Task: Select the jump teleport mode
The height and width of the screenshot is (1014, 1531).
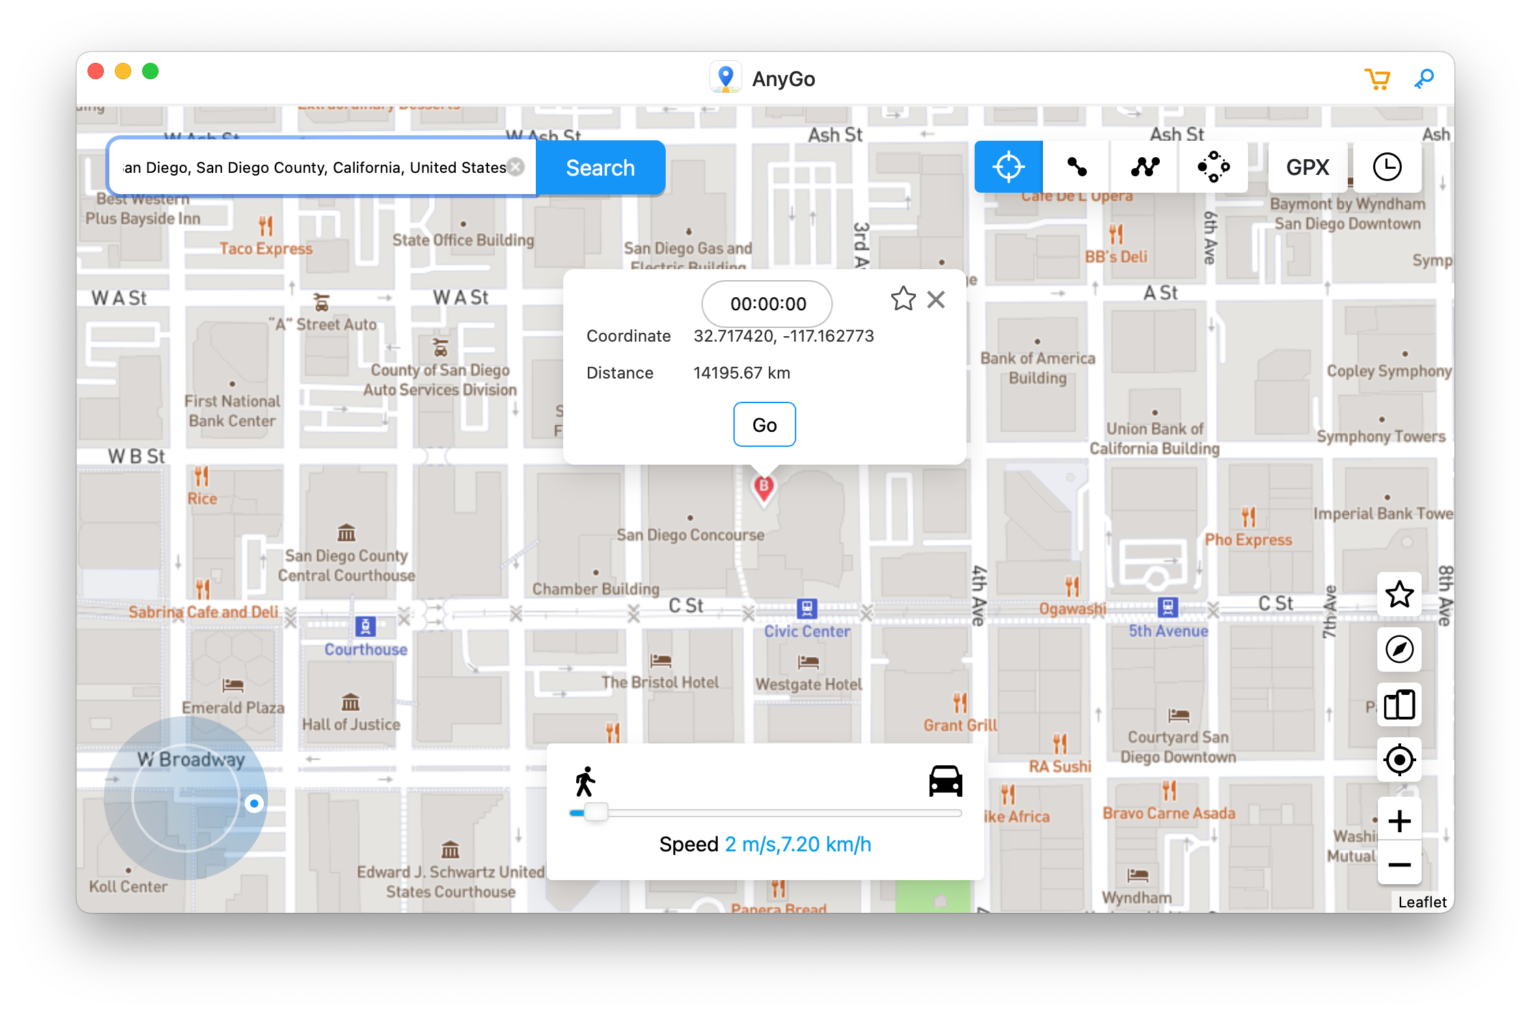Action: click(1213, 166)
